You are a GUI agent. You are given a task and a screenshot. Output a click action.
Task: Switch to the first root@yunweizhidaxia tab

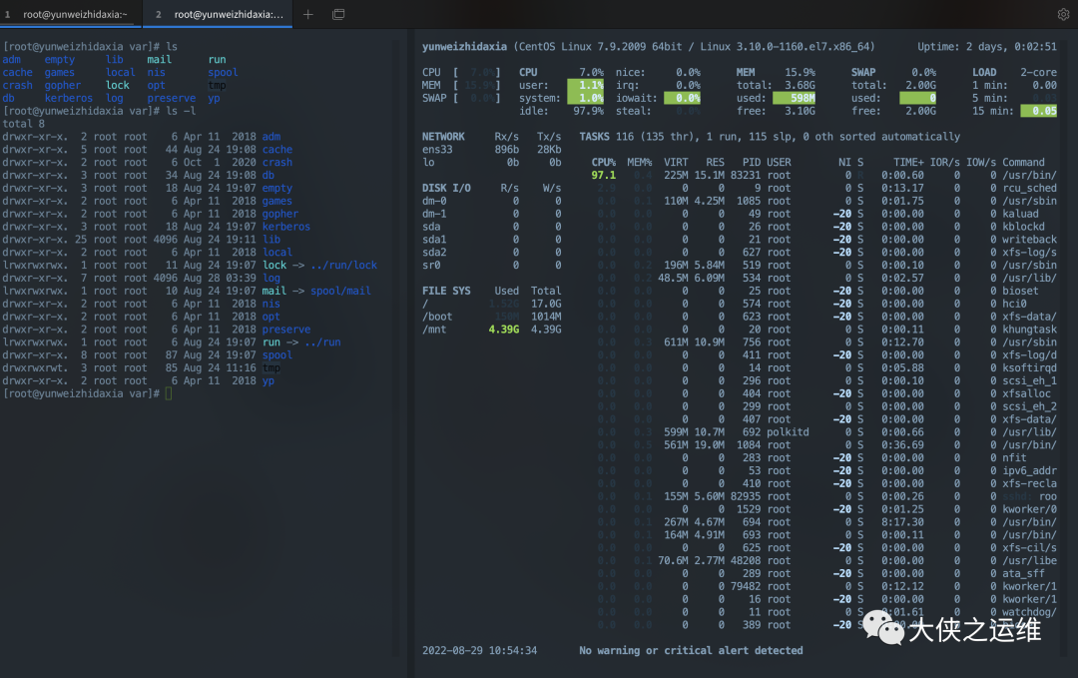coord(70,15)
